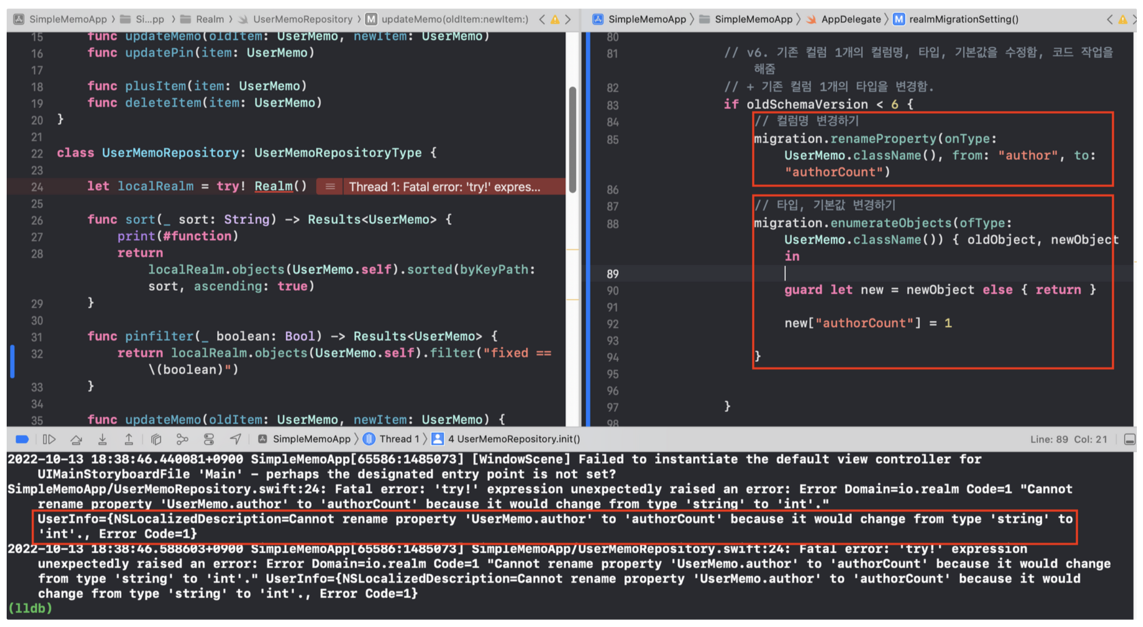Click the func sort declaration on line 26
1143x627 pixels.
[x=270, y=219]
